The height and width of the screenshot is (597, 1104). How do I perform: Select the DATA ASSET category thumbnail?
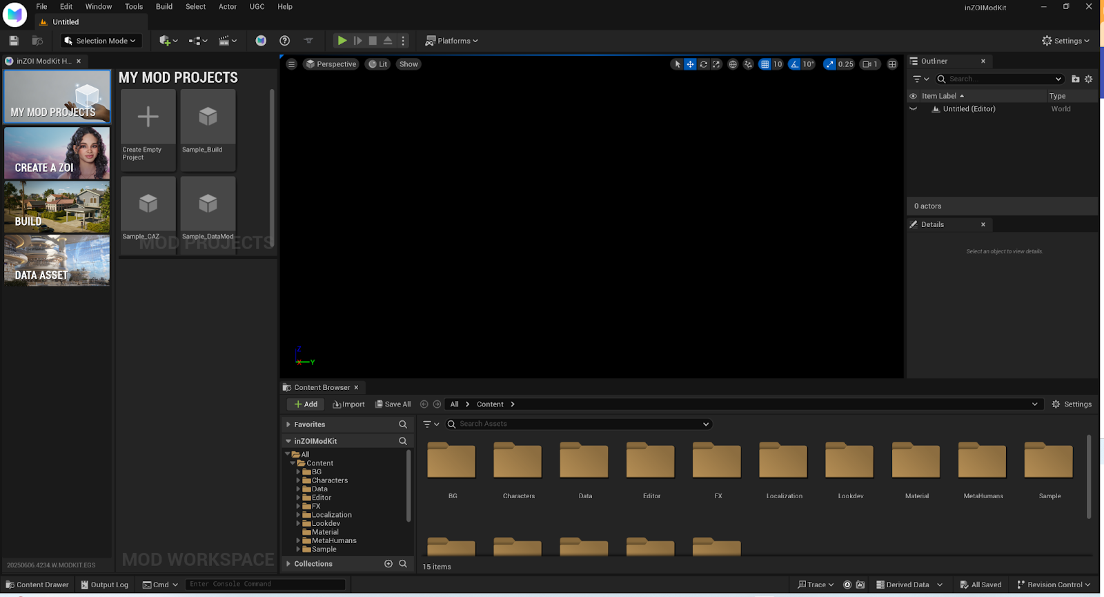[x=57, y=260]
